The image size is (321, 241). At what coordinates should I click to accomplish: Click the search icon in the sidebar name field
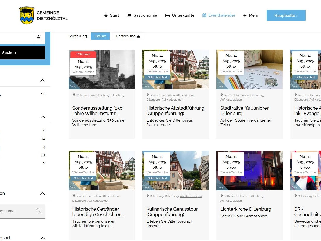coord(39,211)
